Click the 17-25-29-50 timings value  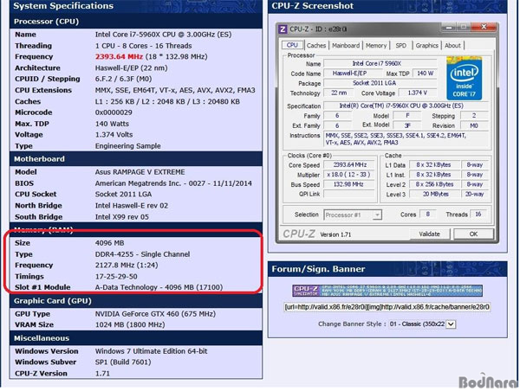point(116,277)
